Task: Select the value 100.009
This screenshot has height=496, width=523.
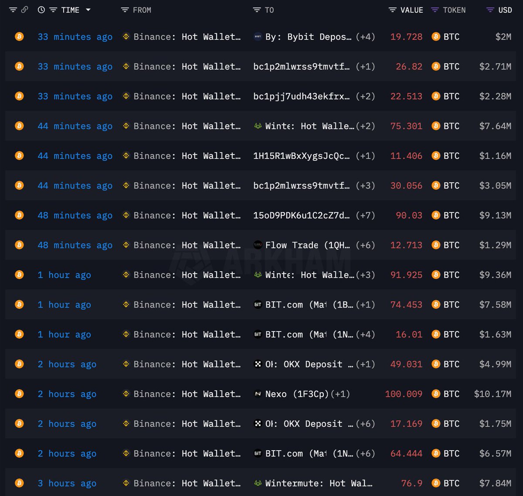Action: pos(404,394)
